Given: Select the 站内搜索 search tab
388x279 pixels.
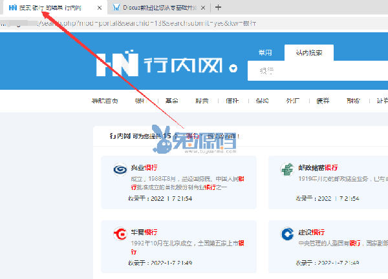Looking at the screenshot, I should tap(309, 53).
